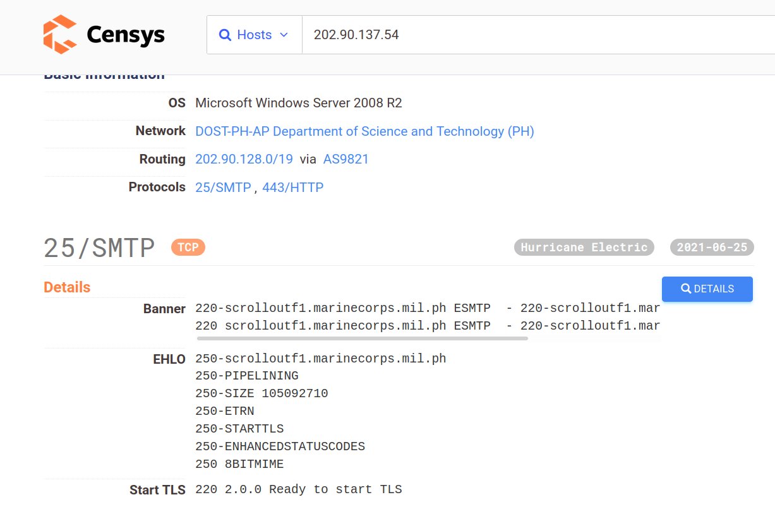Click the banner horizontal scrollbar
The height and width of the screenshot is (514, 775).
pyautogui.click(x=362, y=338)
